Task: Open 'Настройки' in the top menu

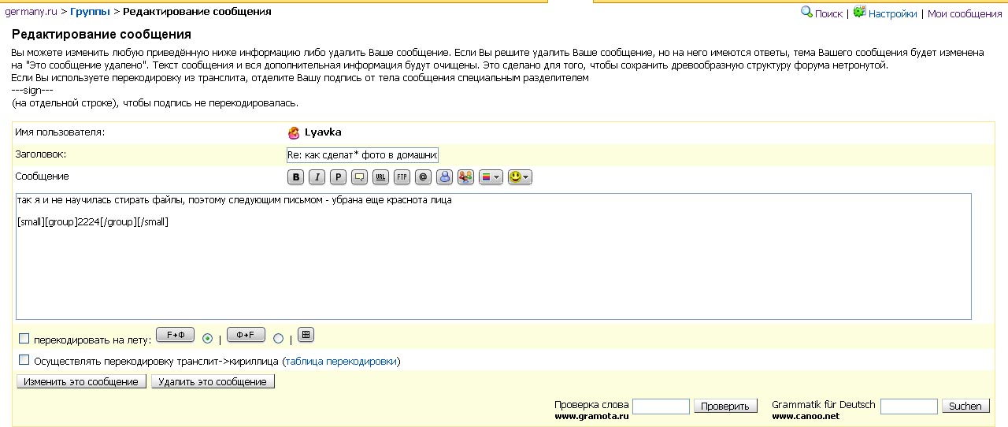Action: pos(892,13)
